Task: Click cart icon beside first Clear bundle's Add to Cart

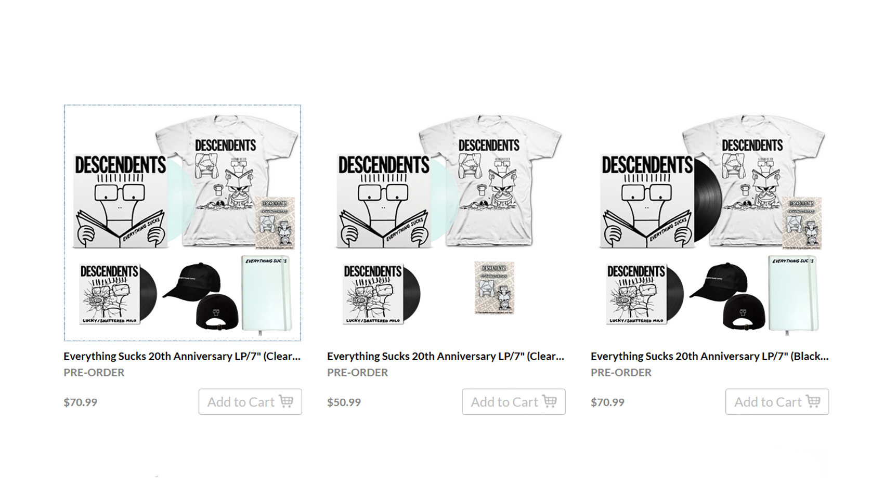Action: (286, 401)
